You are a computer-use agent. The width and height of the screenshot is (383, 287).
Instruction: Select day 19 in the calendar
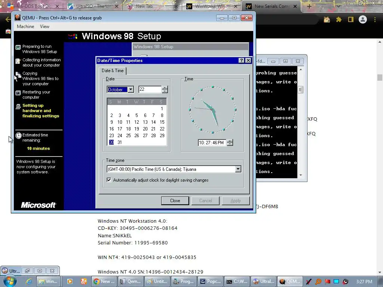137,129
